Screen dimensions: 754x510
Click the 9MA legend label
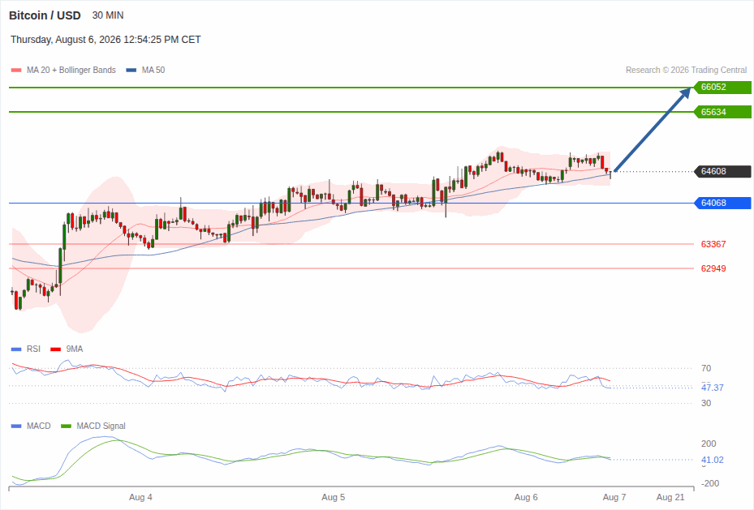[x=75, y=349]
